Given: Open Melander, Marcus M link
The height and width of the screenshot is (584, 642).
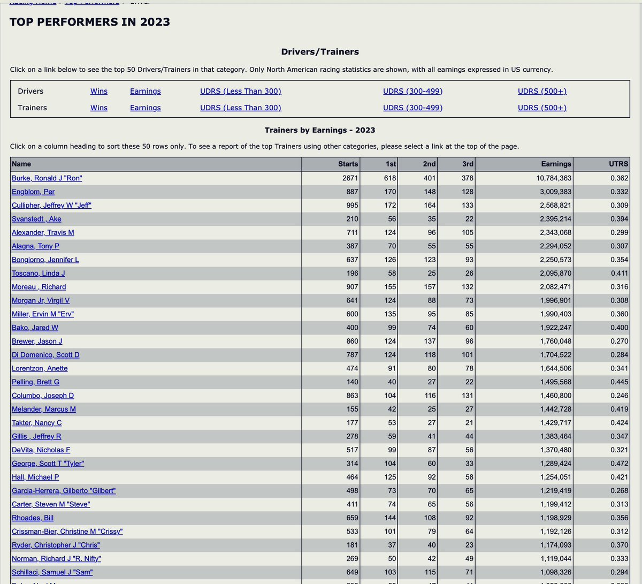Looking at the screenshot, I should [44, 409].
